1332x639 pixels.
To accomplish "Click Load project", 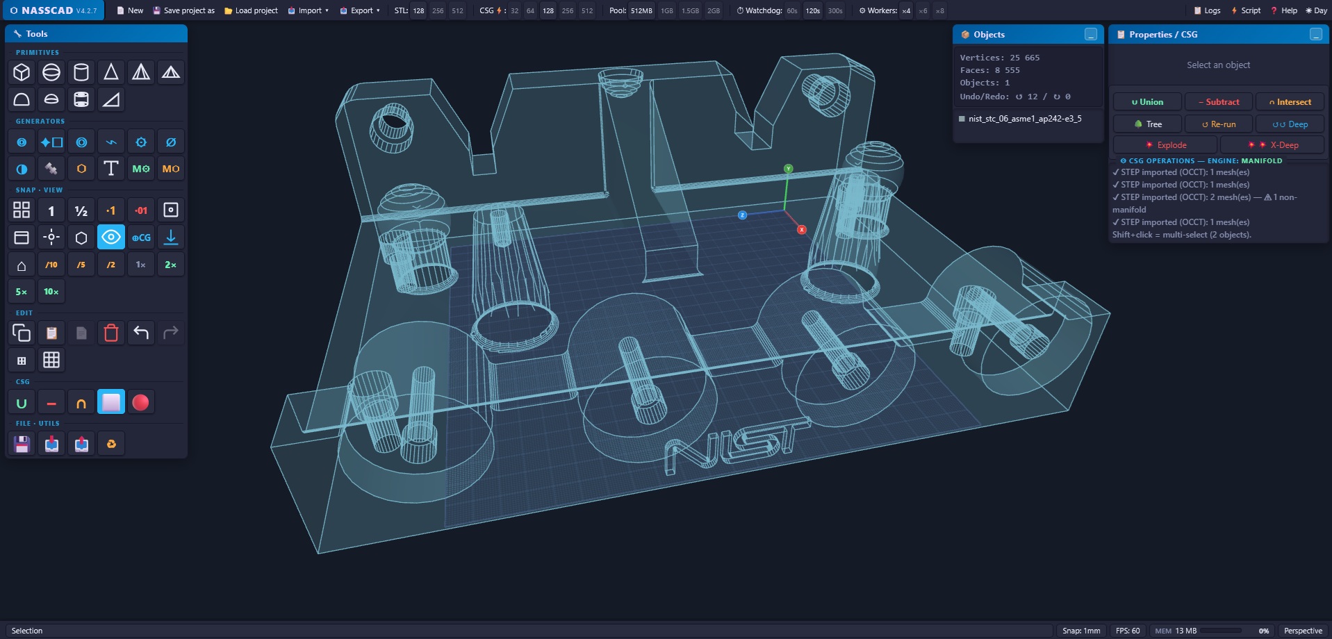I will point(251,10).
